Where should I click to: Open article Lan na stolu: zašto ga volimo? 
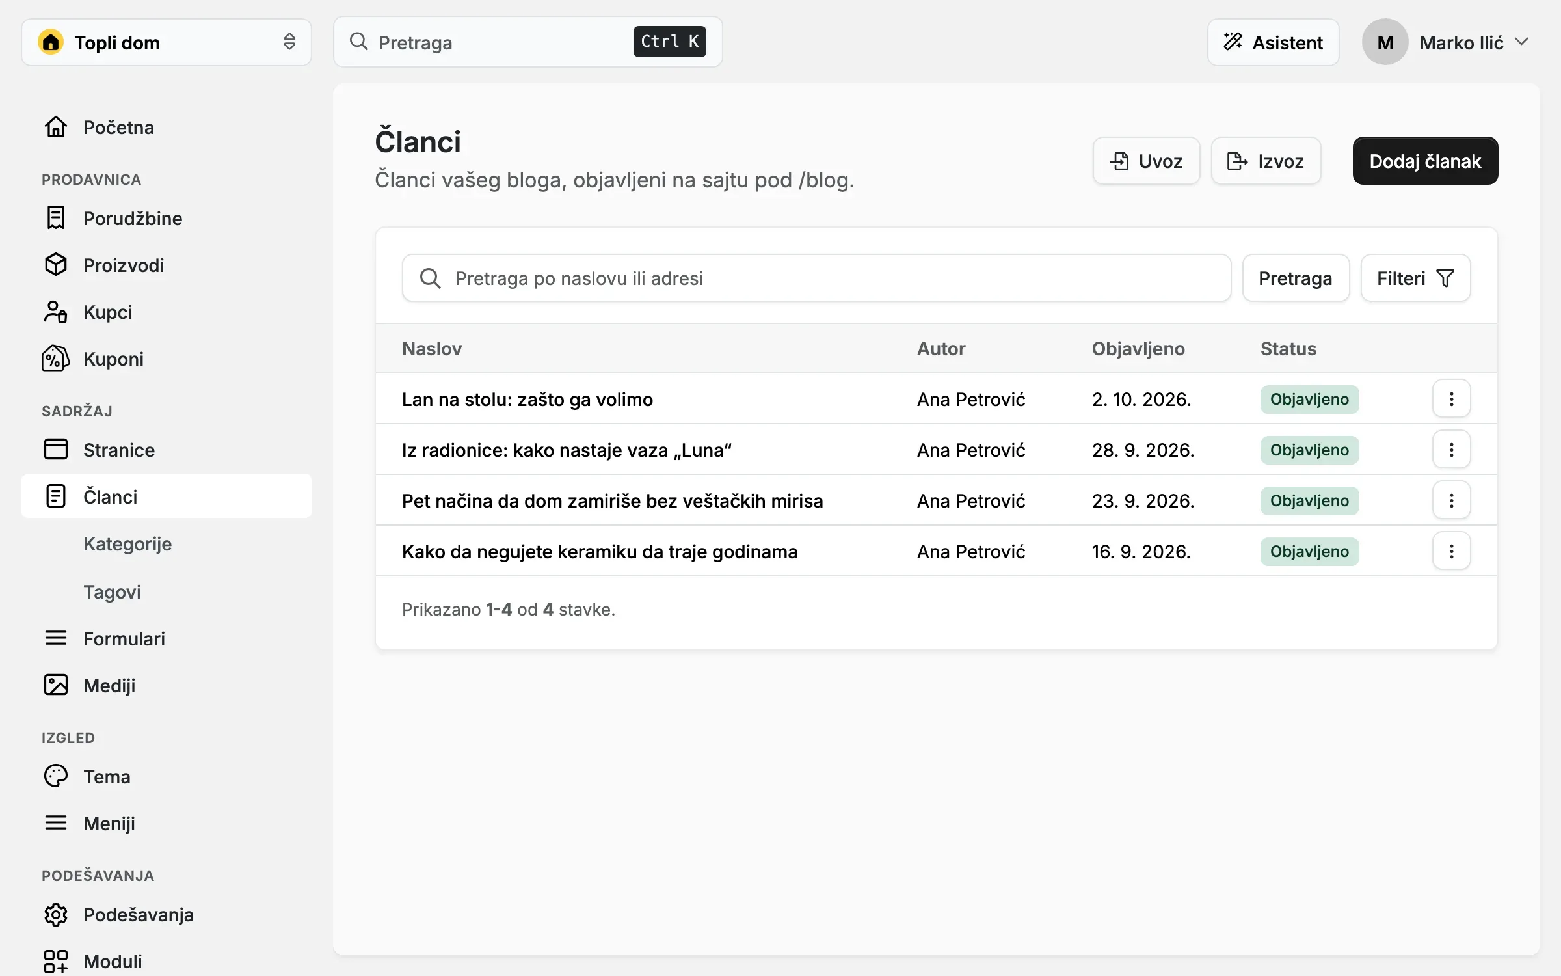[527, 399]
